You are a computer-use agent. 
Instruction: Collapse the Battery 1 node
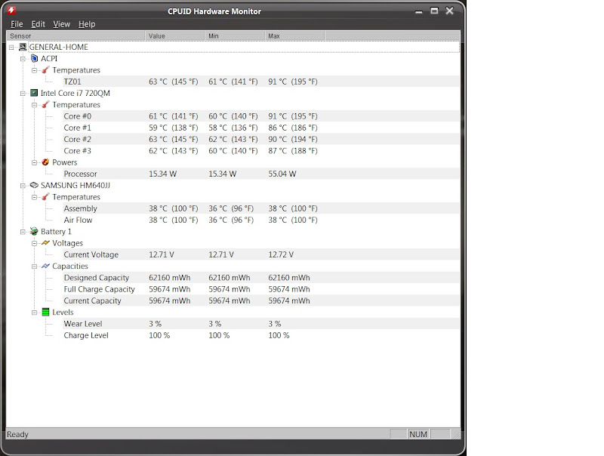point(23,232)
